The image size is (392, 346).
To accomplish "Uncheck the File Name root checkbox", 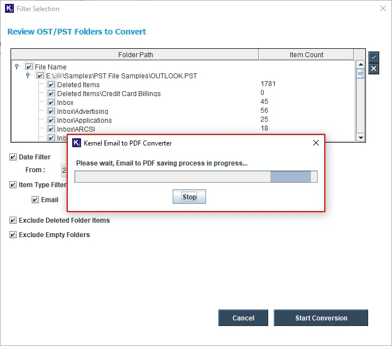I will [29, 67].
